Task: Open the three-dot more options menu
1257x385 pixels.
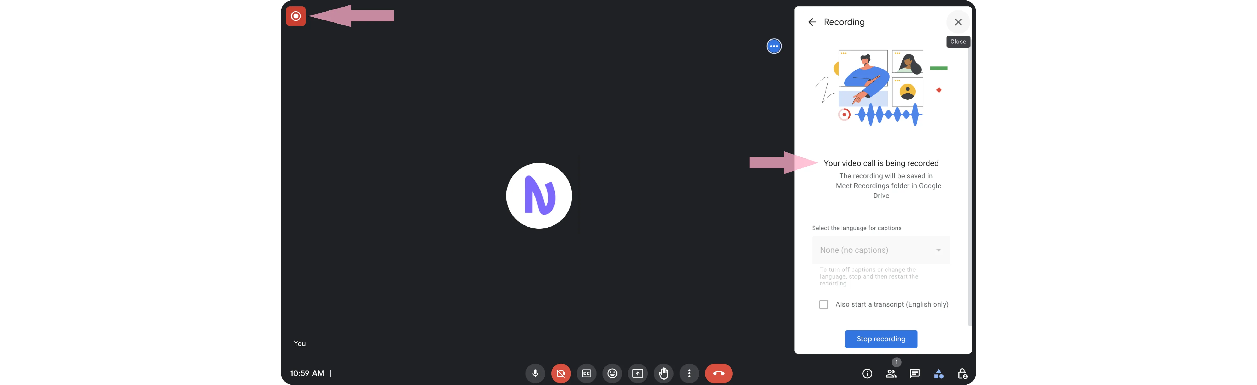Action: tap(689, 373)
